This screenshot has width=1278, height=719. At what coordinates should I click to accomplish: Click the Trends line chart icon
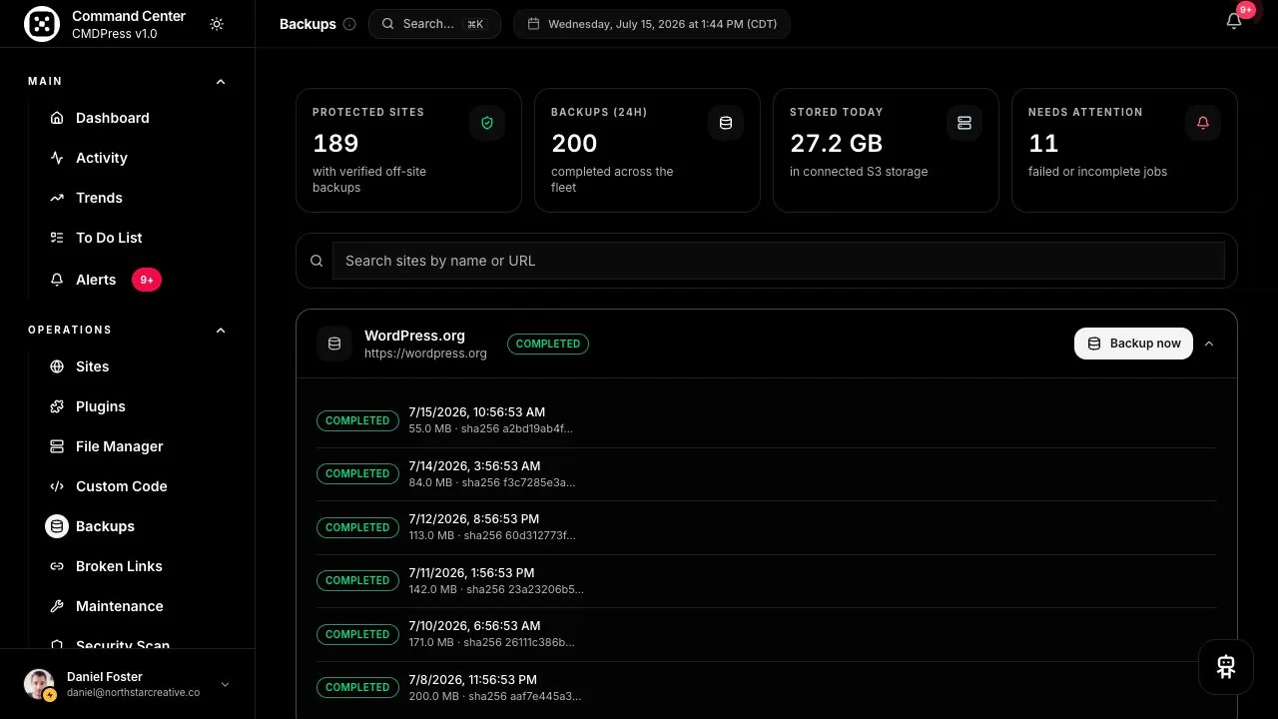point(57,198)
